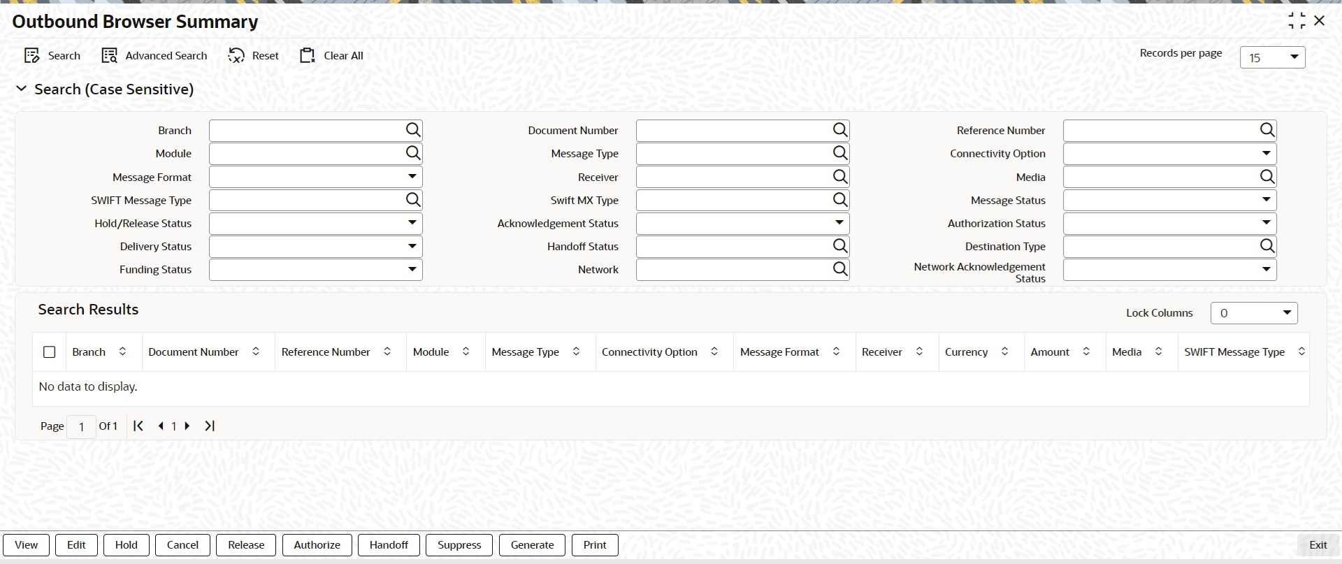Click the Cancel button
1342x564 pixels.
182,545
